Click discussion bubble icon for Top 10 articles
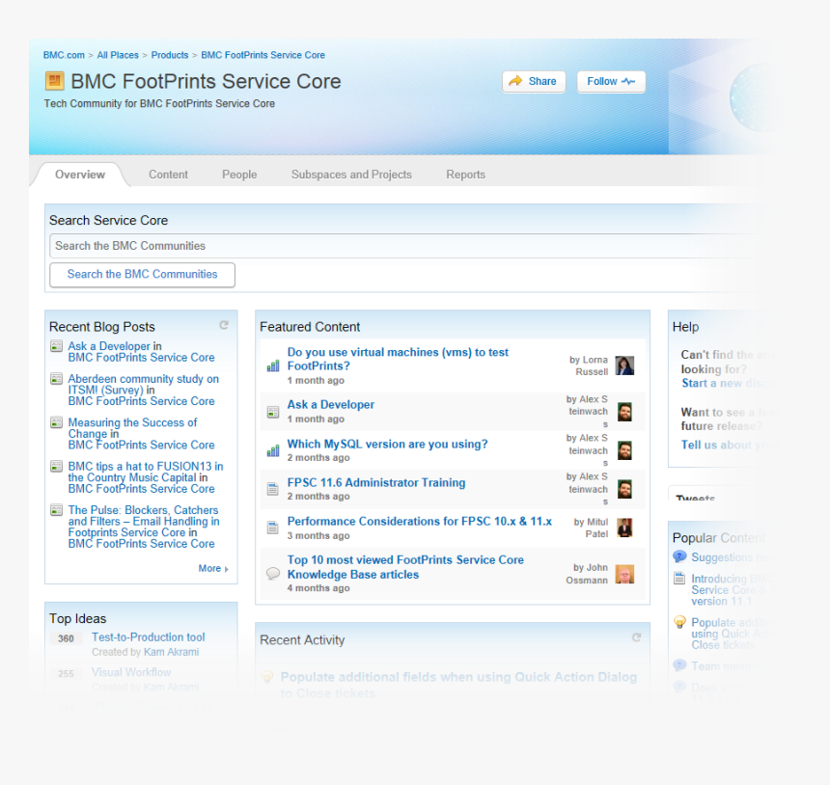This screenshot has height=785, width=830. [273, 574]
